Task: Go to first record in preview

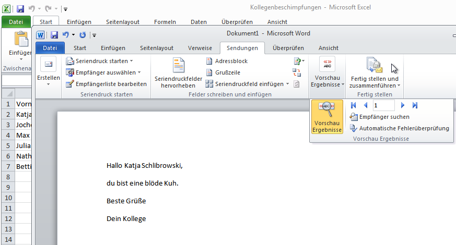Action: pos(354,105)
